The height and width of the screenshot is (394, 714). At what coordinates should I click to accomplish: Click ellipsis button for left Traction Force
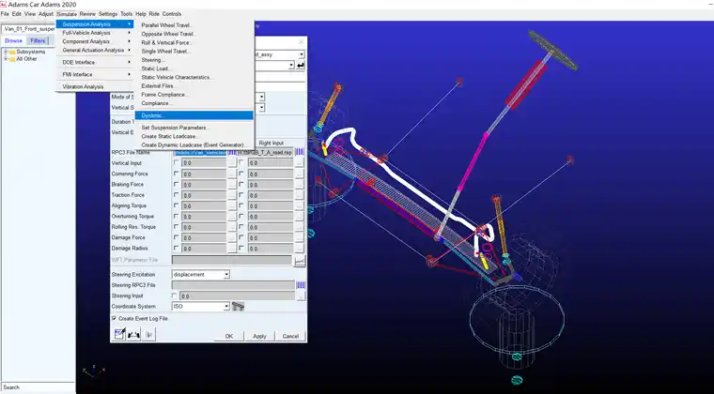click(x=232, y=195)
